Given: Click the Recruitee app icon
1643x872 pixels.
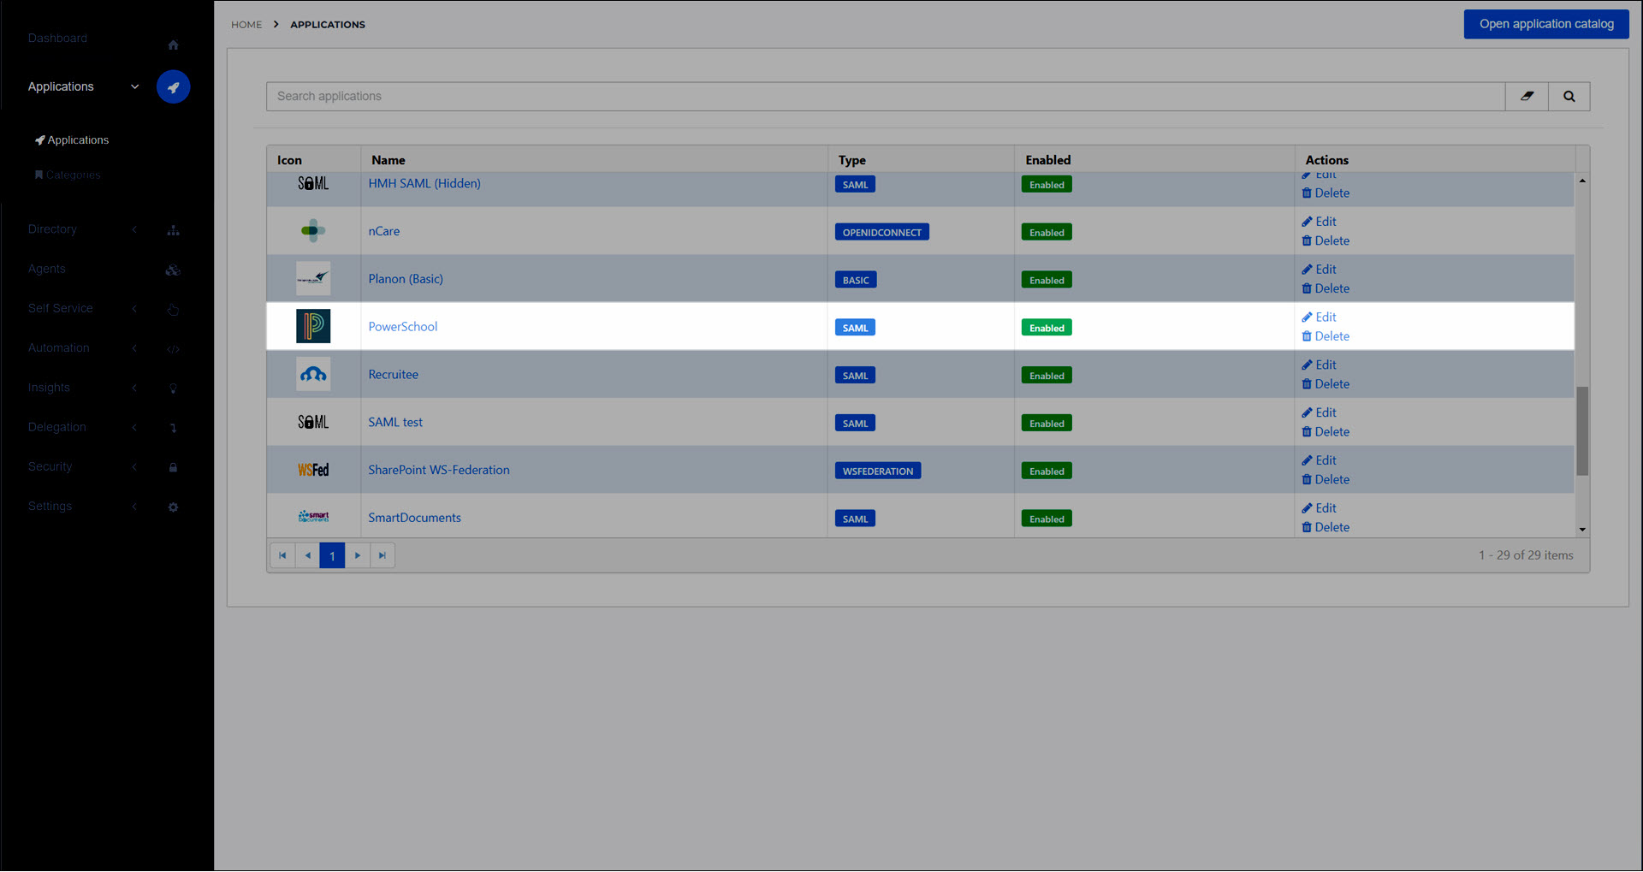Looking at the screenshot, I should (313, 374).
